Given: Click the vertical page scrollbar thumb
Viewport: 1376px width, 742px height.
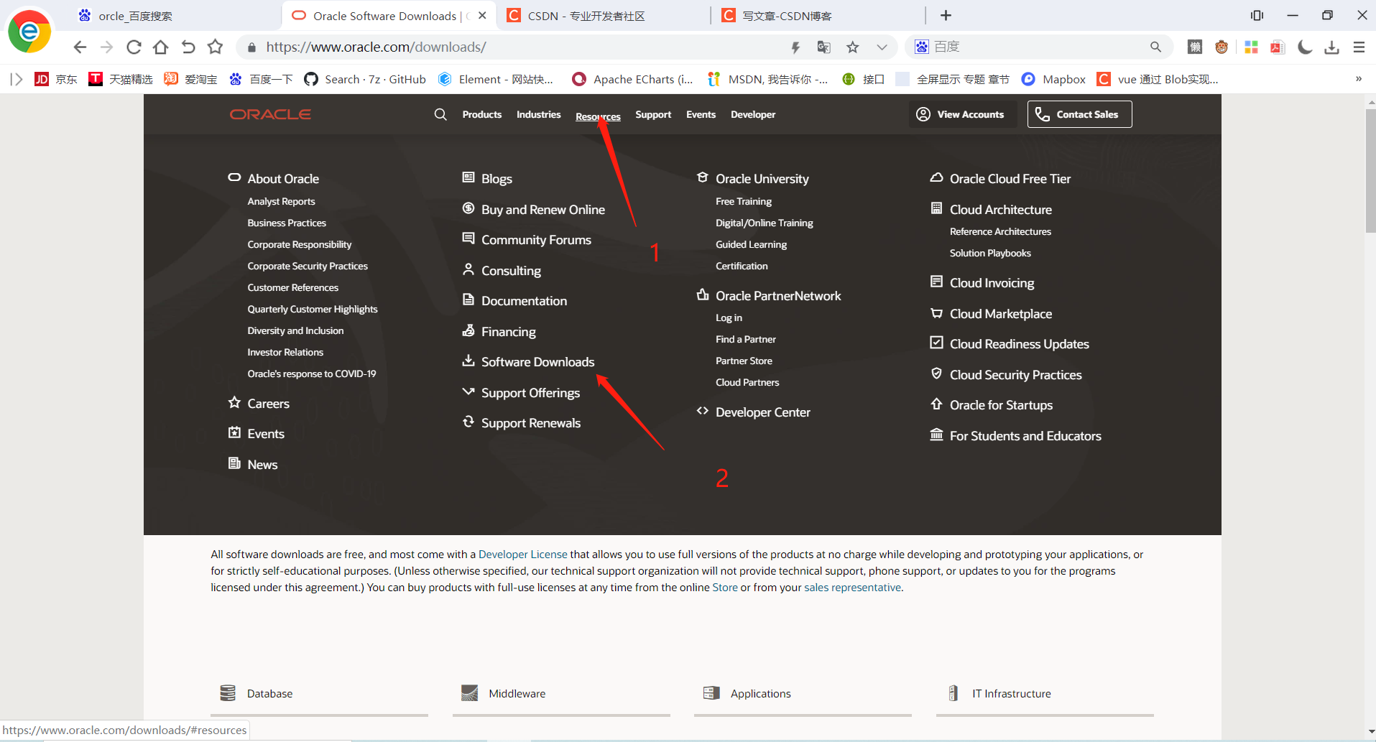Looking at the screenshot, I should [1370, 171].
